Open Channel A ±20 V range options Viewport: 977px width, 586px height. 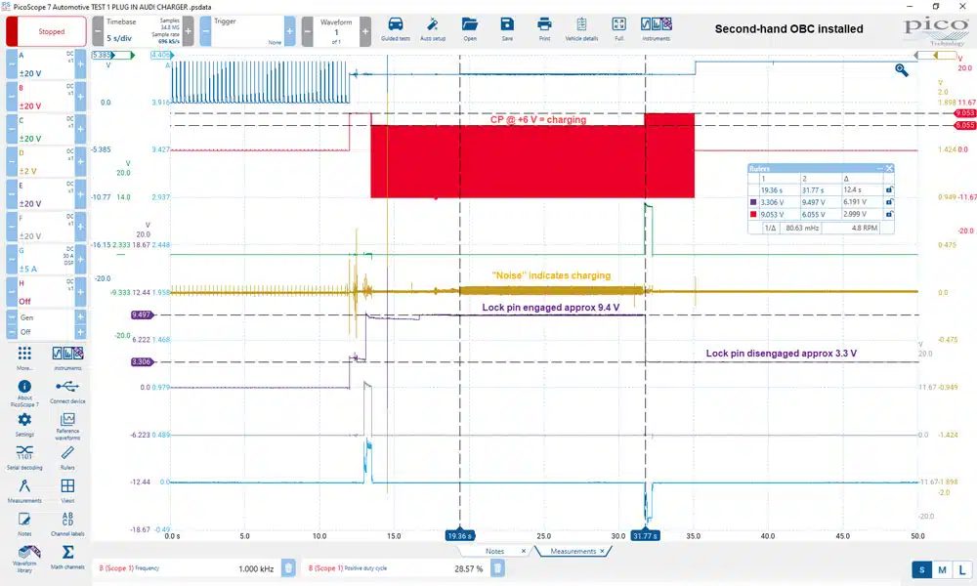tap(46, 64)
